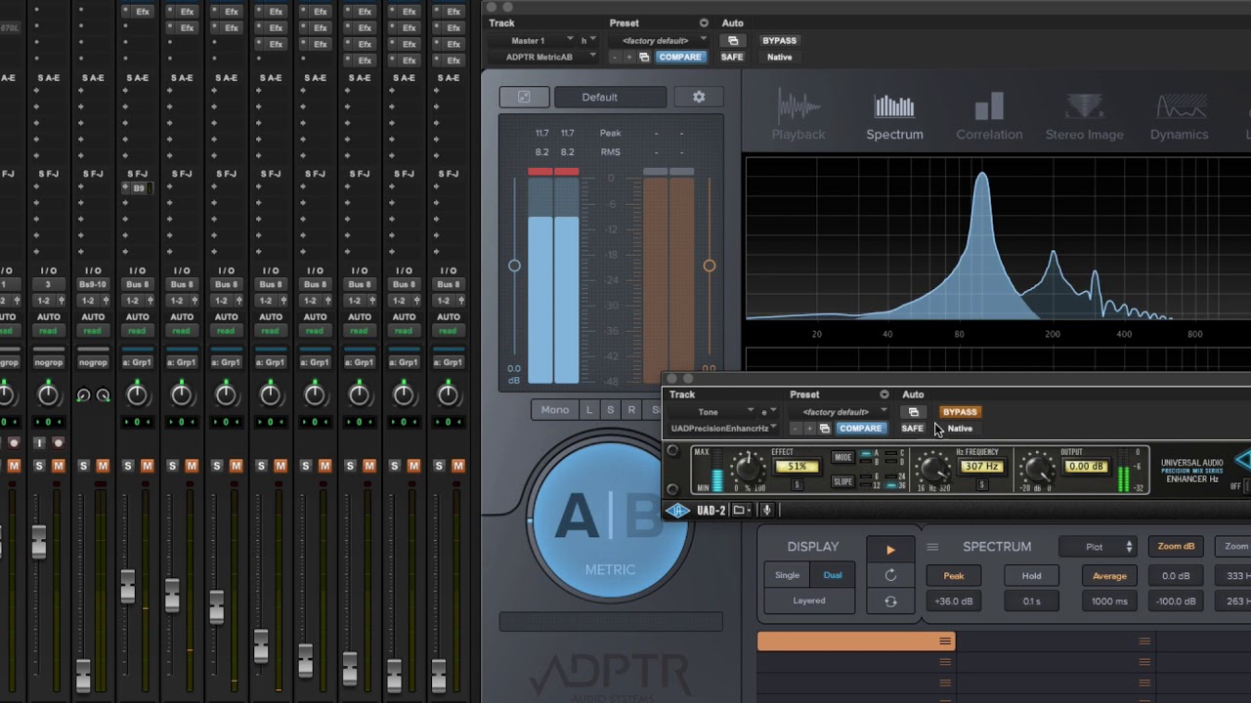Click the play button in the Display panel
Image resolution: width=1251 pixels, height=703 pixels.
point(890,549)
